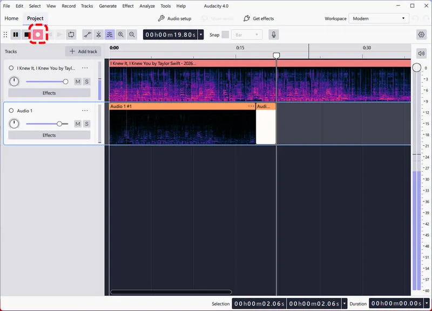This screenshot has width=432, height=311.
Task: Enable the Snap checkbox
Action: coord(225,35)
